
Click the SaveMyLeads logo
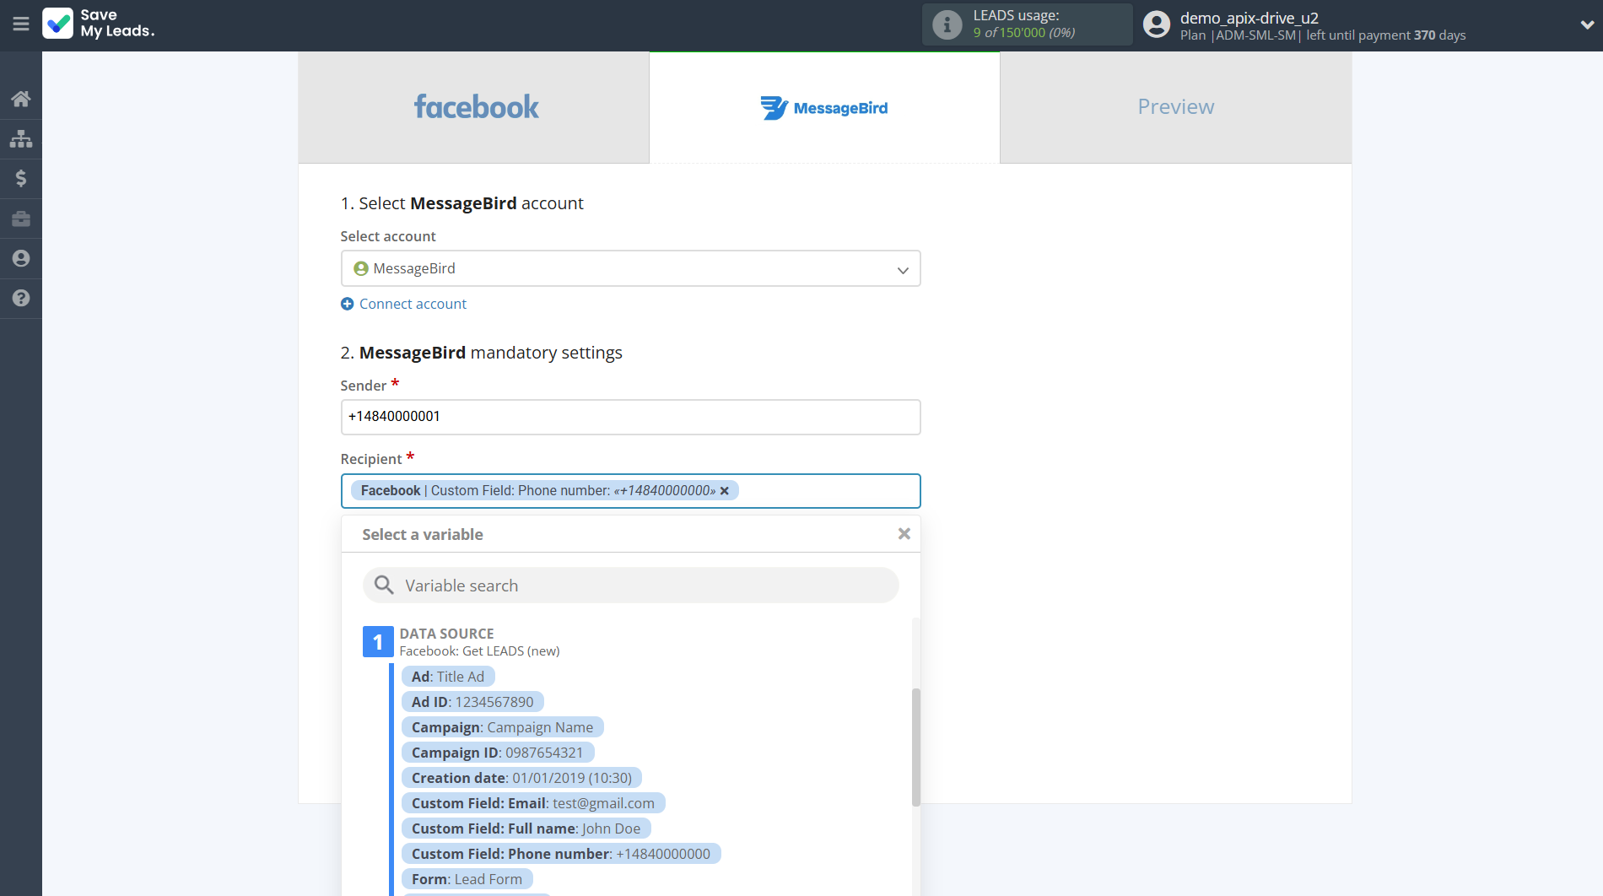tap(98, 25)
